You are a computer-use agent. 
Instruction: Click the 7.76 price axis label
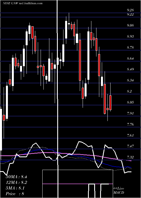[x=130, y=124]
